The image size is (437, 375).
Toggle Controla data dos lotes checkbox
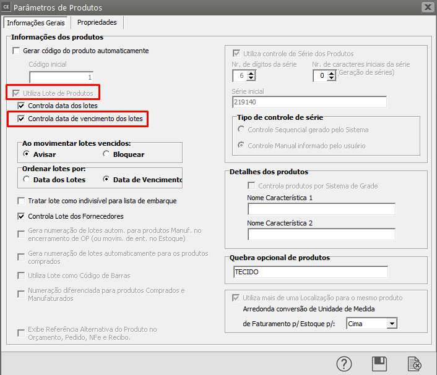pyautogui.click(x=22, y=106)
